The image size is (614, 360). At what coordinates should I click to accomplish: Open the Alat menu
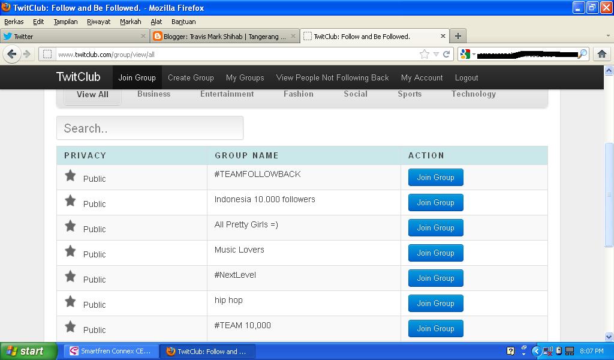pyautogui.click(x=156, y=22)
